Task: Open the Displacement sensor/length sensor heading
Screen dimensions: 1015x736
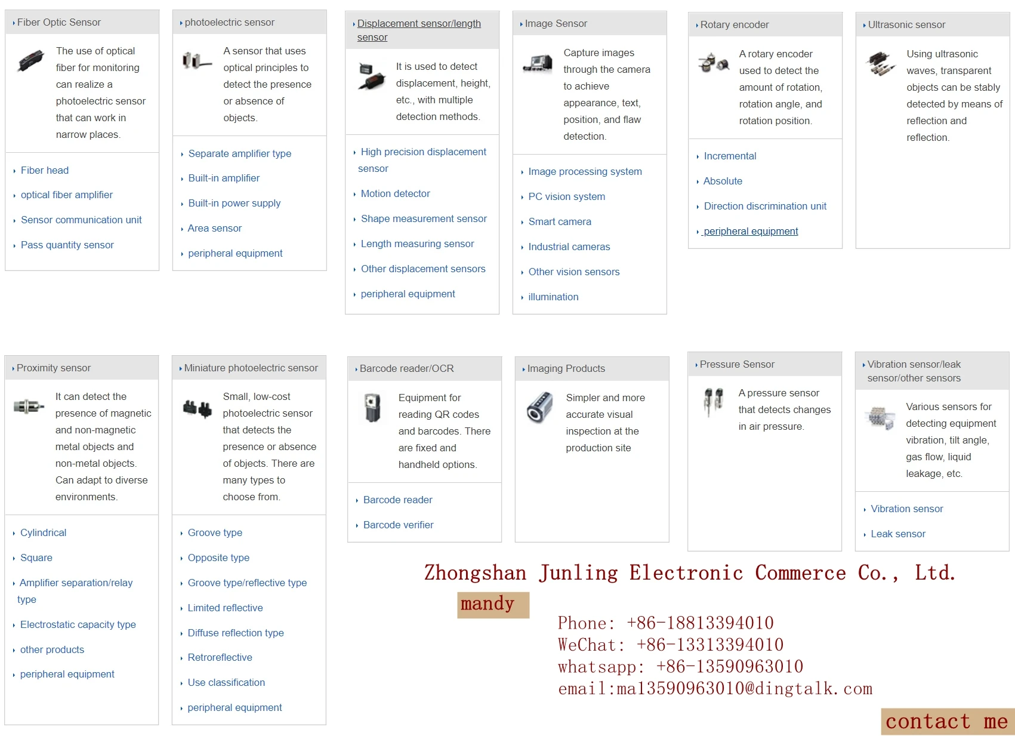Action: [x=419, y=30]
